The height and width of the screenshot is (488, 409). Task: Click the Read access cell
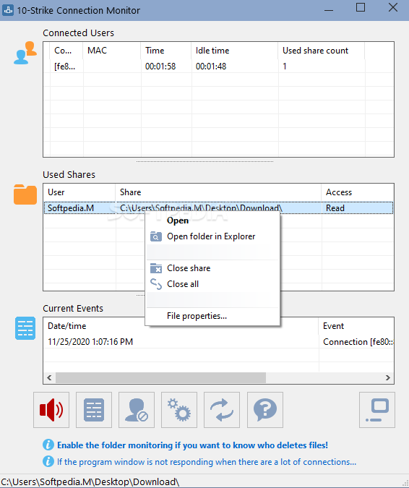click(335, 208)
